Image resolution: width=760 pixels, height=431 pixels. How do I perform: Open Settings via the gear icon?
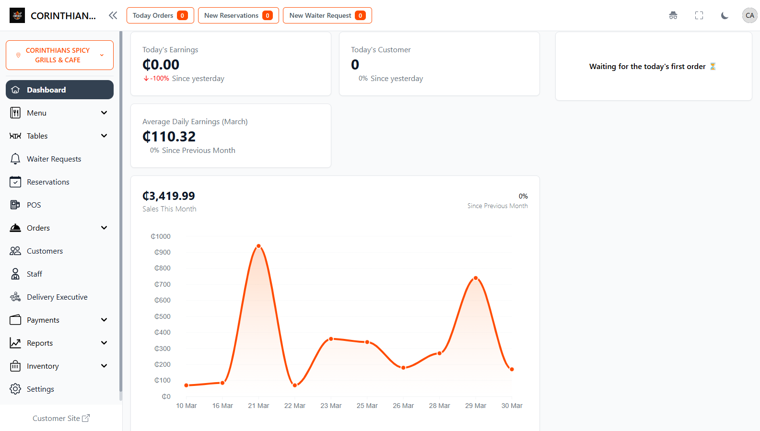coord(15,389)
